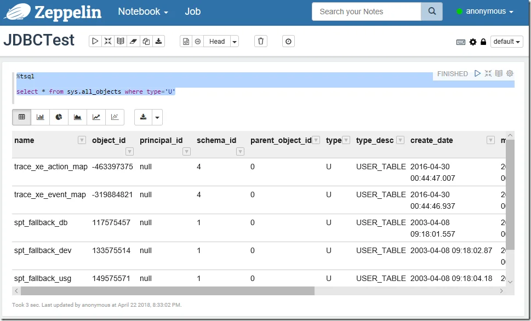The height and width of the screenshot is (321, 531).
Task: Export the notebook using the download icon
Action: point(158,41)
